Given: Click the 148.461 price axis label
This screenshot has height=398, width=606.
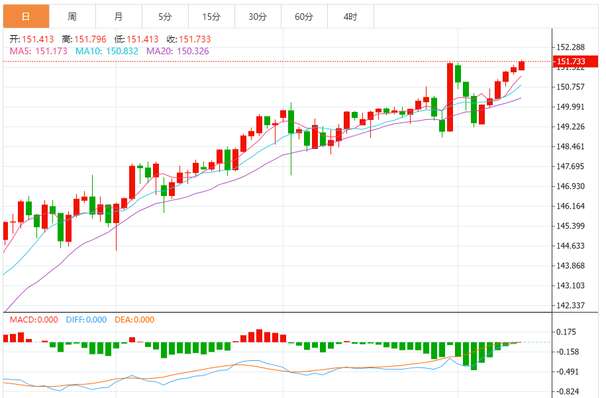Looking at the screenshot, I should pyautogui.click(x=570, y=146).
